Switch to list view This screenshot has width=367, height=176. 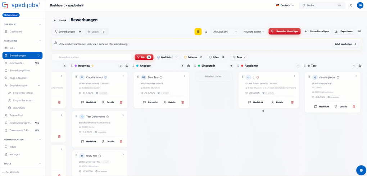pyautogui.click(x=206, y=32)
